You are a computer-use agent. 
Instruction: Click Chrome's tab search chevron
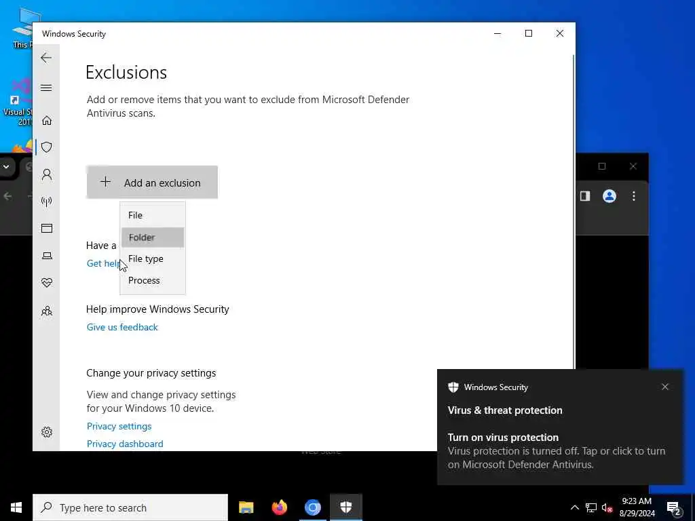coord(6,167)
